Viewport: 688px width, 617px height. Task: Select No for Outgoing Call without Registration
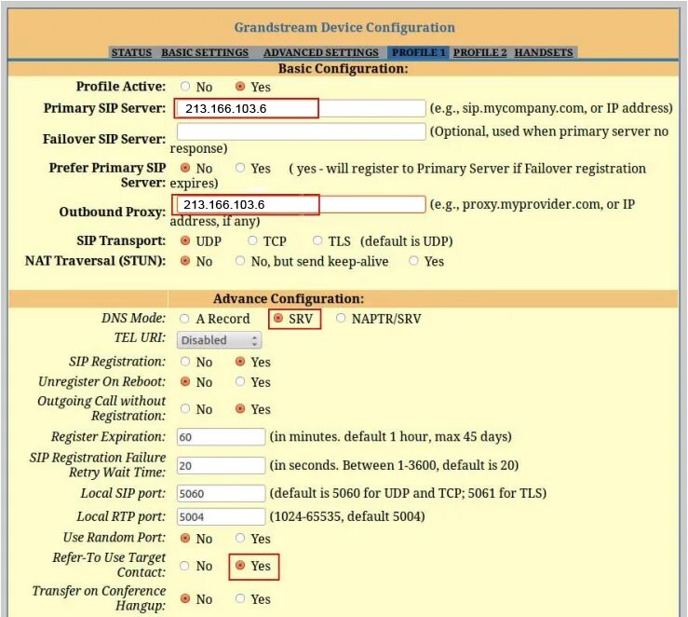point(185,409)
